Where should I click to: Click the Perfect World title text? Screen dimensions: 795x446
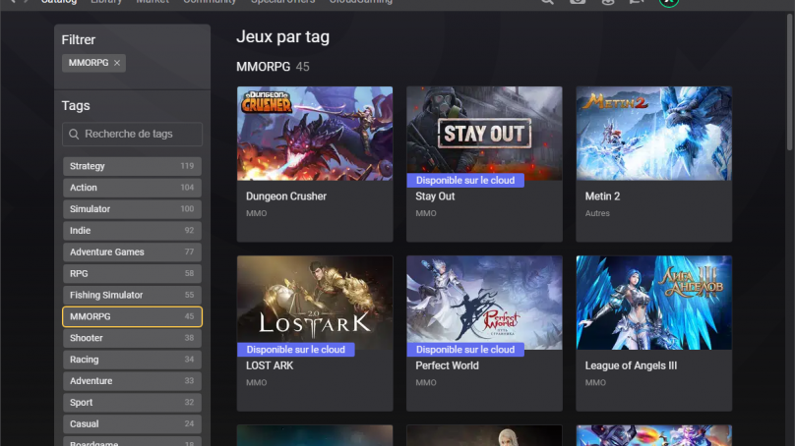tap(447, 365)
